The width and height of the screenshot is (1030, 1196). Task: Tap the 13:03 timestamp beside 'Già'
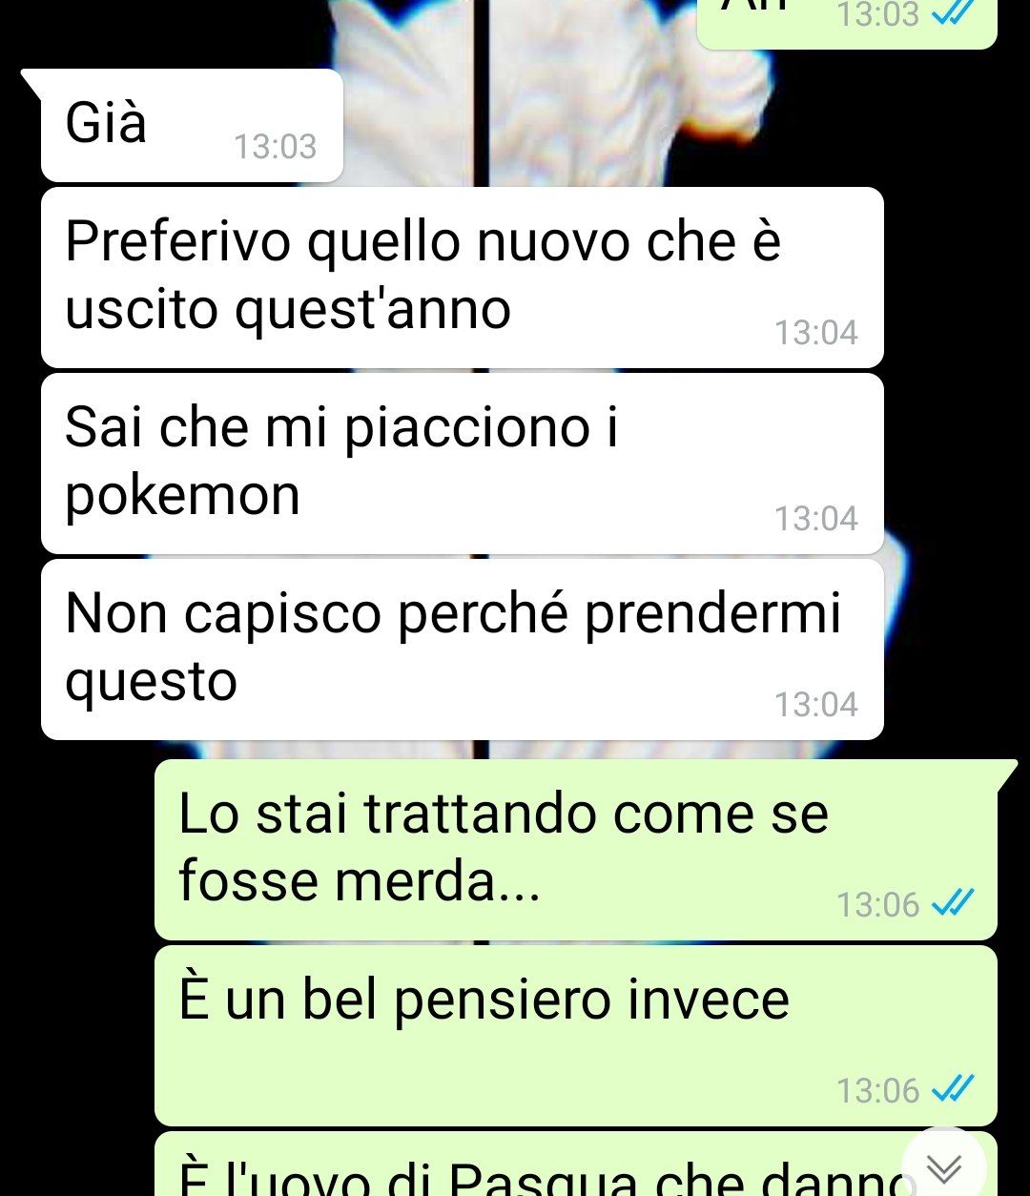tap(275, 147)
